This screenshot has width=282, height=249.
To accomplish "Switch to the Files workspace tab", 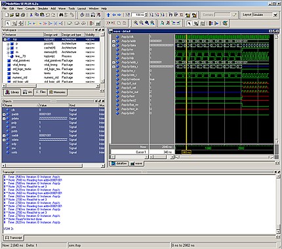I will [41, 92].
